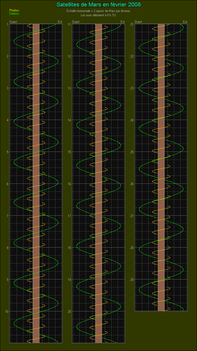197x351 pixels.
Task: Click day label "21"
Action: click(x=132, y=24)
